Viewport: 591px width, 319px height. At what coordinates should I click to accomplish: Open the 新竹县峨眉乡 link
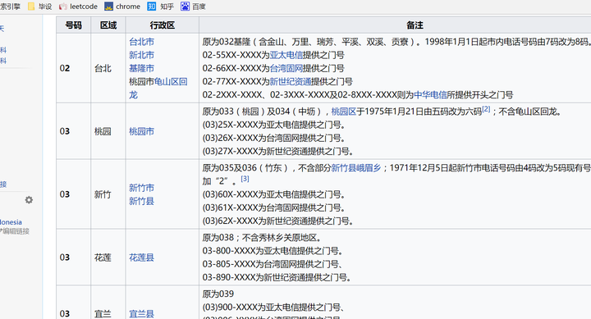[356, 168]
